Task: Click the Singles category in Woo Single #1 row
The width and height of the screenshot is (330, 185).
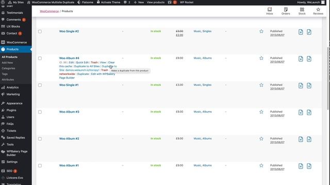Action: (207, 85)
